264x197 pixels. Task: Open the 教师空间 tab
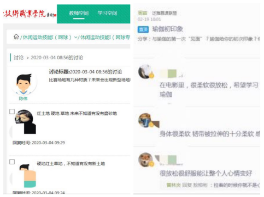click(79, 13)
